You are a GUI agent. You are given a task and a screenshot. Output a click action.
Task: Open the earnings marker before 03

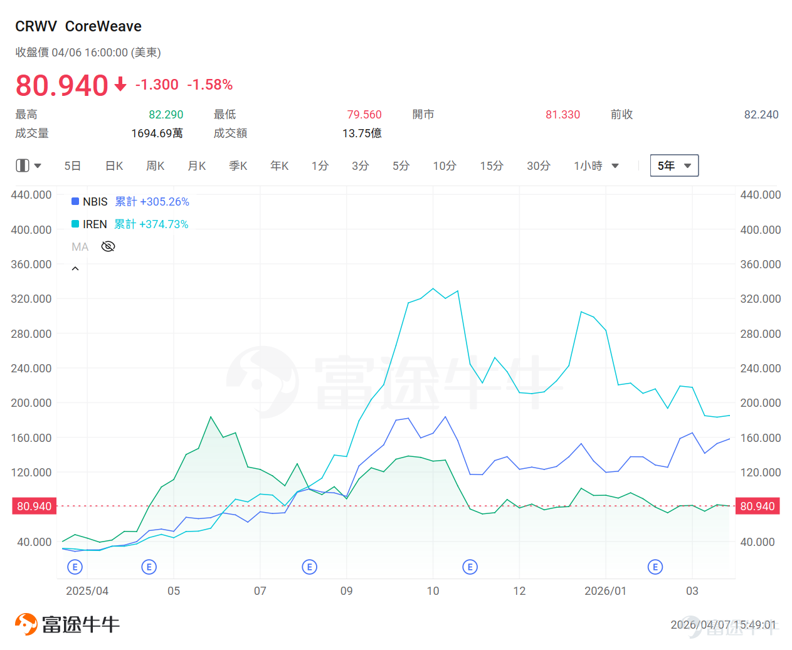(655, 567)
